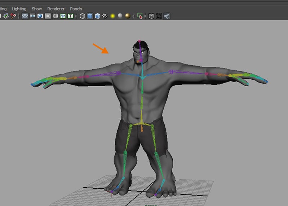The image size is (288, 206).
Task: Click the isolate select icon
Action: [x=140, y=16]
